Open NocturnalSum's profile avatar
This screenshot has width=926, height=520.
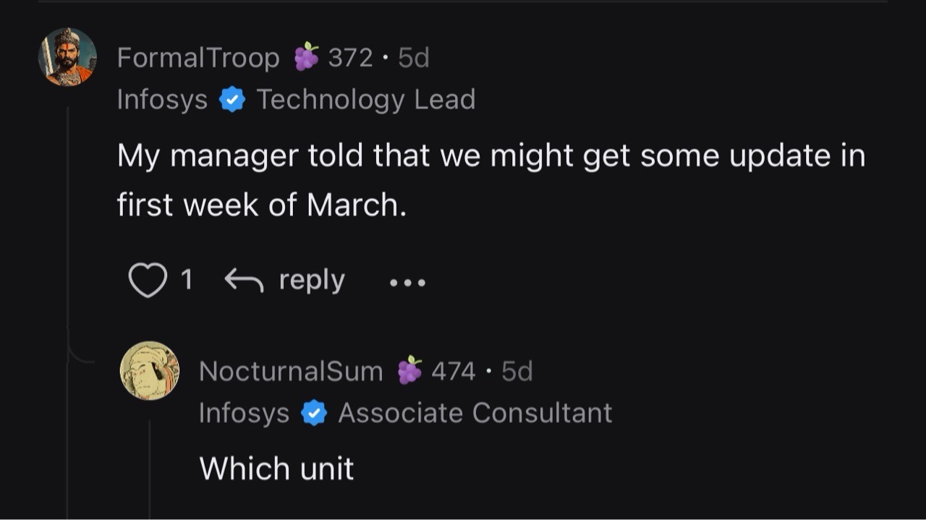pos(150,370)
